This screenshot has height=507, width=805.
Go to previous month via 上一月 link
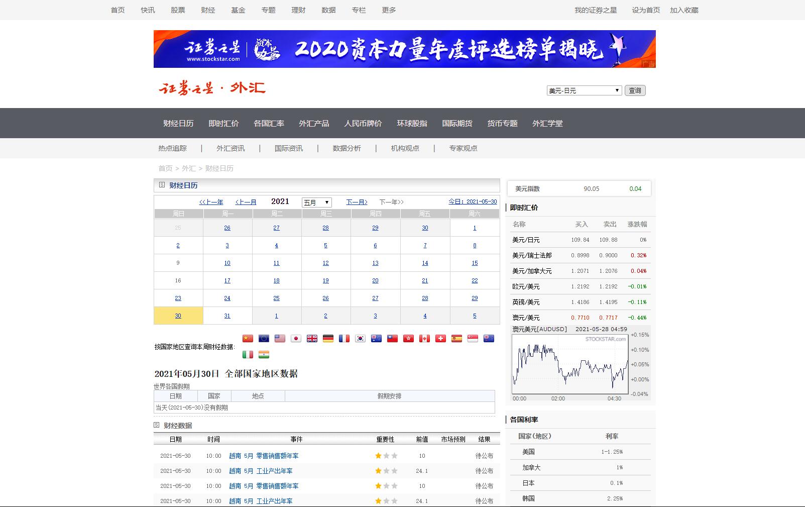pos(246,202)
